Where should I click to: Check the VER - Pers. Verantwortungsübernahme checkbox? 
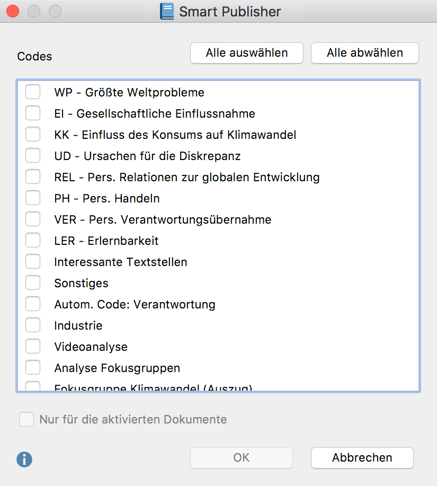click(33, 219)
